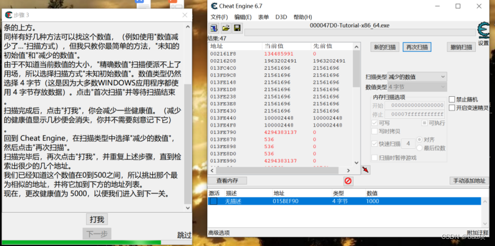Open the 编辑(E) menu
495x246 pixels.
pyautogui.click(x=243, y=17)
